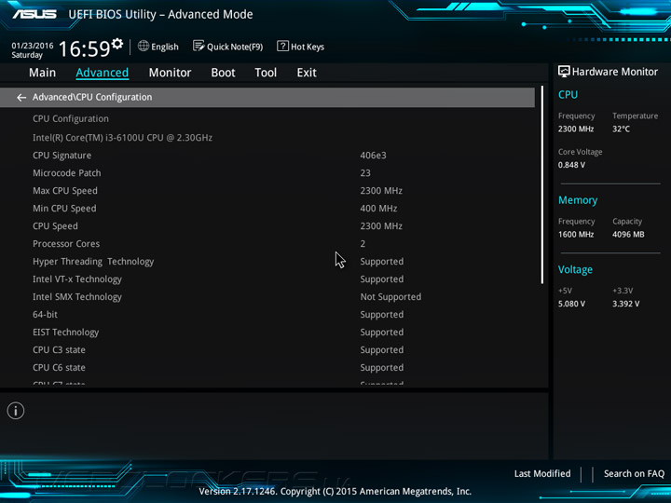The width and height of the screenshot is (671, 503).
Task: Click the ASUS logo
Action: [x=34, y=14]
